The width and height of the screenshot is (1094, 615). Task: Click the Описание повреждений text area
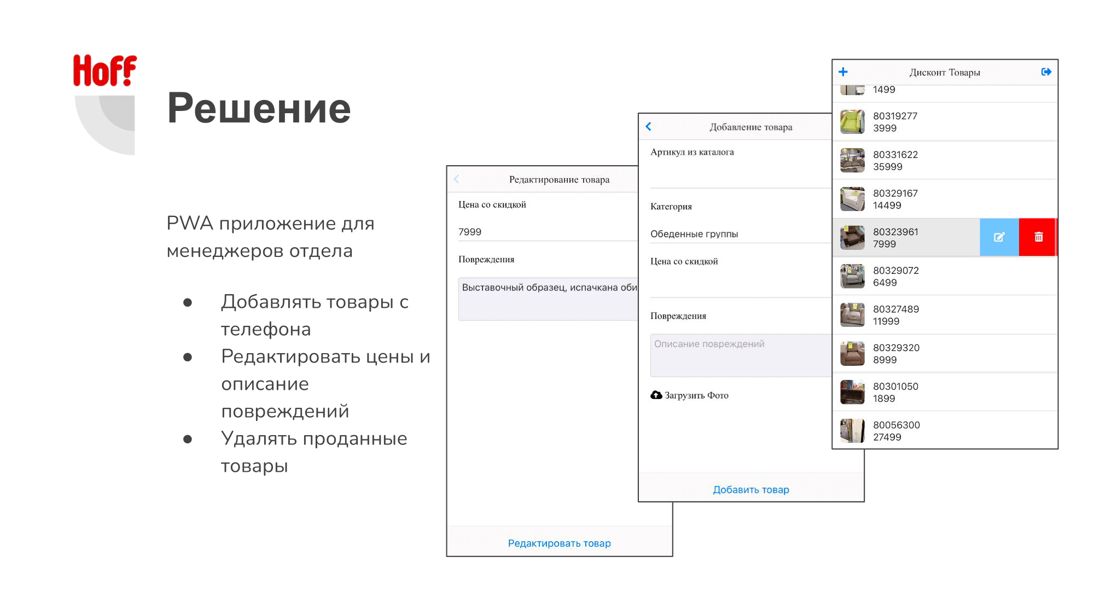tap(741, 355)
